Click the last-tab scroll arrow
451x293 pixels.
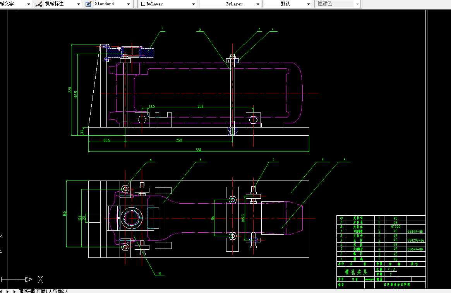(x=15, y=291)
